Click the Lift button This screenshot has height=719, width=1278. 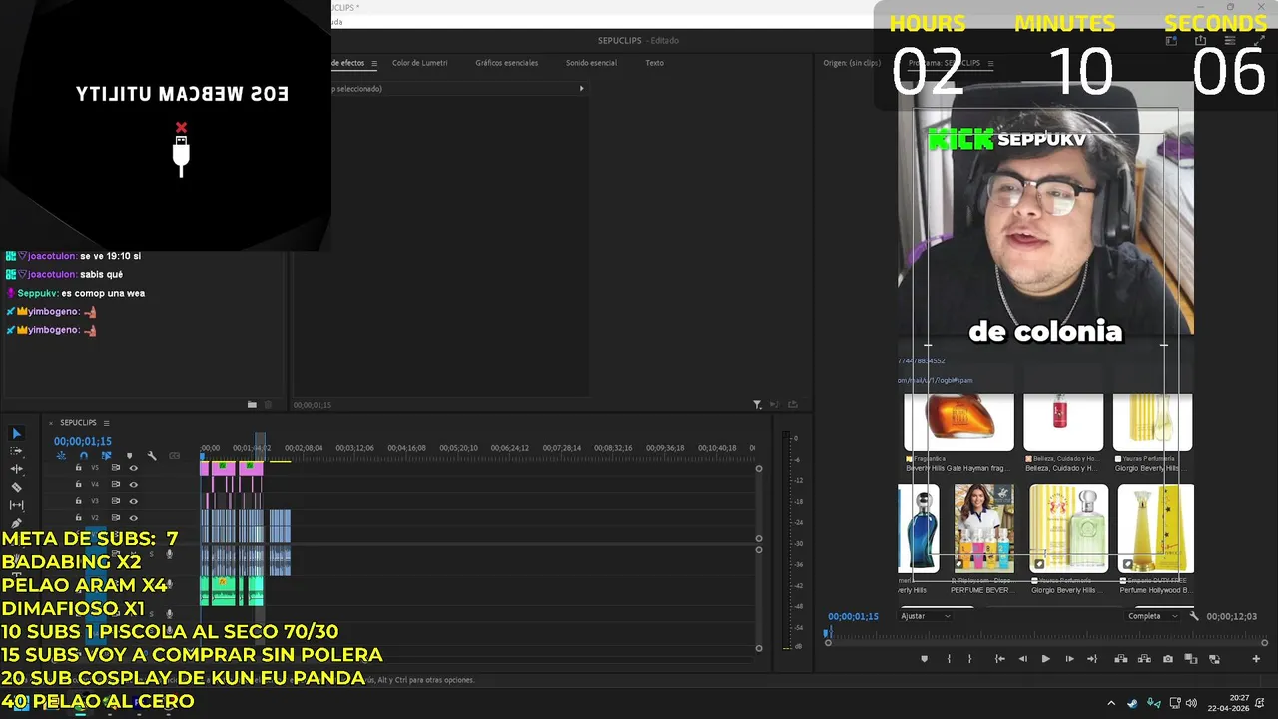(x=1120, y=659)
